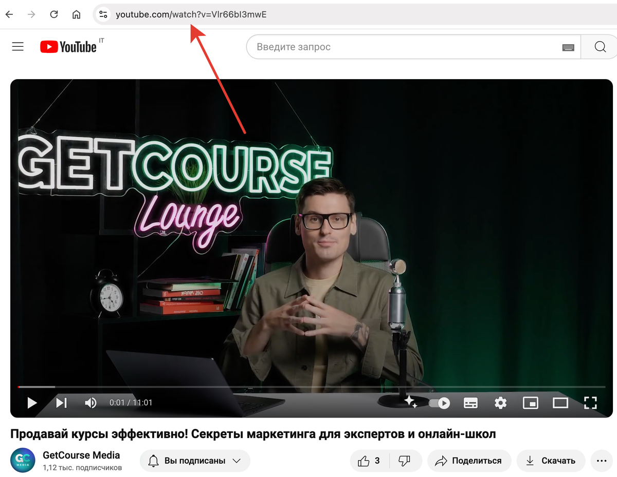The height and width of the screenshot is (477, 617).
Task: Open the virtual keyboard in search box
Action: point(568,47)
